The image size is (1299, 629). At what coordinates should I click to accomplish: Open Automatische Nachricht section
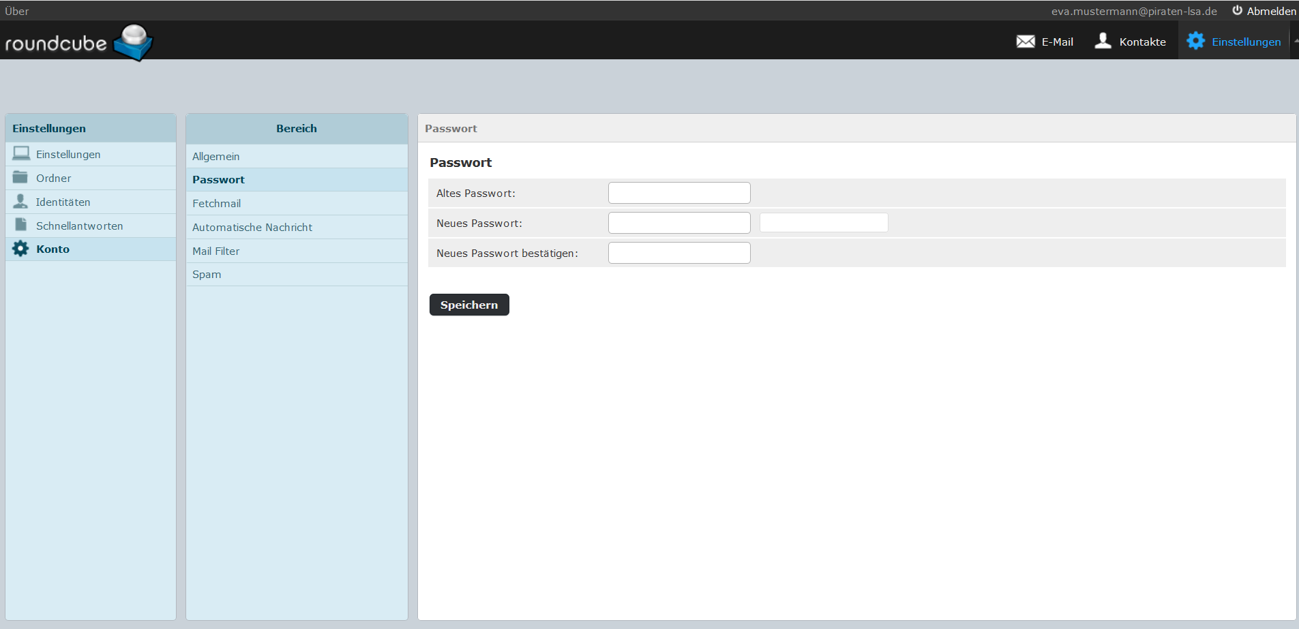click(x=252, y=228)
